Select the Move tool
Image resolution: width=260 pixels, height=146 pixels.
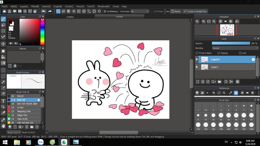coord(3,44)
